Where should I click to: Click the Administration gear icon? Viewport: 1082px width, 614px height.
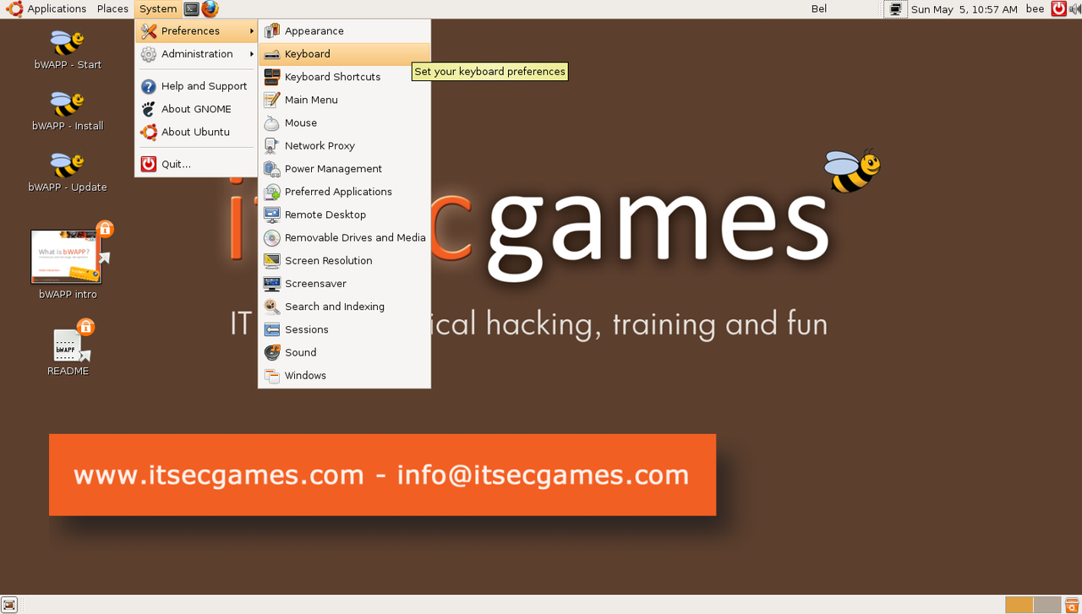[x=149, y=54]
